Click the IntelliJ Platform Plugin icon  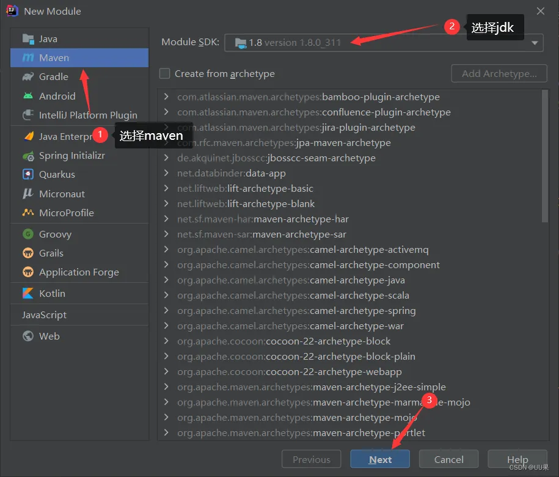coord(28,115)
